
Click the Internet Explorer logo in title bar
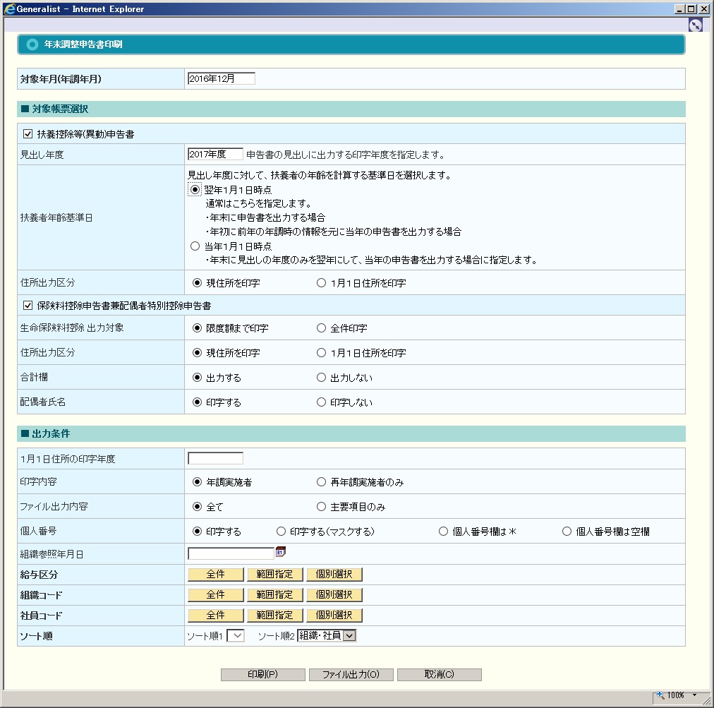(10, 8)
